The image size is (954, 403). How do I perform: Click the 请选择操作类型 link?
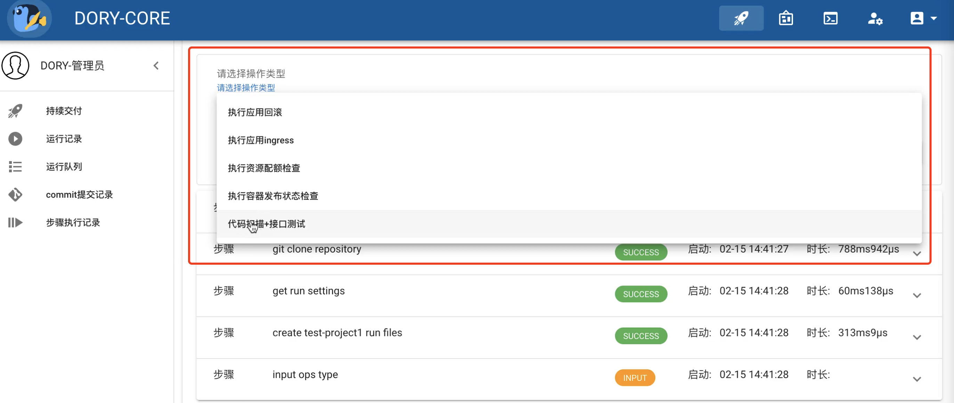point(246,88)
